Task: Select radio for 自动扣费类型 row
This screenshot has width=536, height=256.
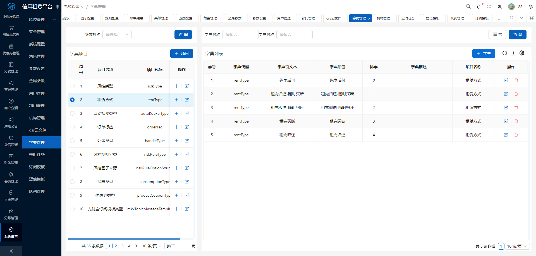Action: (x=72, y=113)
